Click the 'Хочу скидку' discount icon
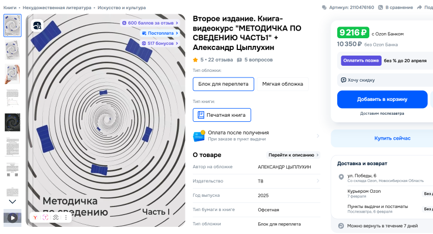The width and height of the screenshot is (433, 234). [344, 80]
